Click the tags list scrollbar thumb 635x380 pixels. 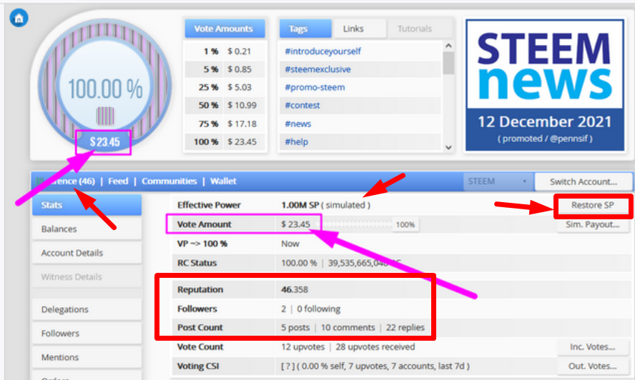click(448, 63)
